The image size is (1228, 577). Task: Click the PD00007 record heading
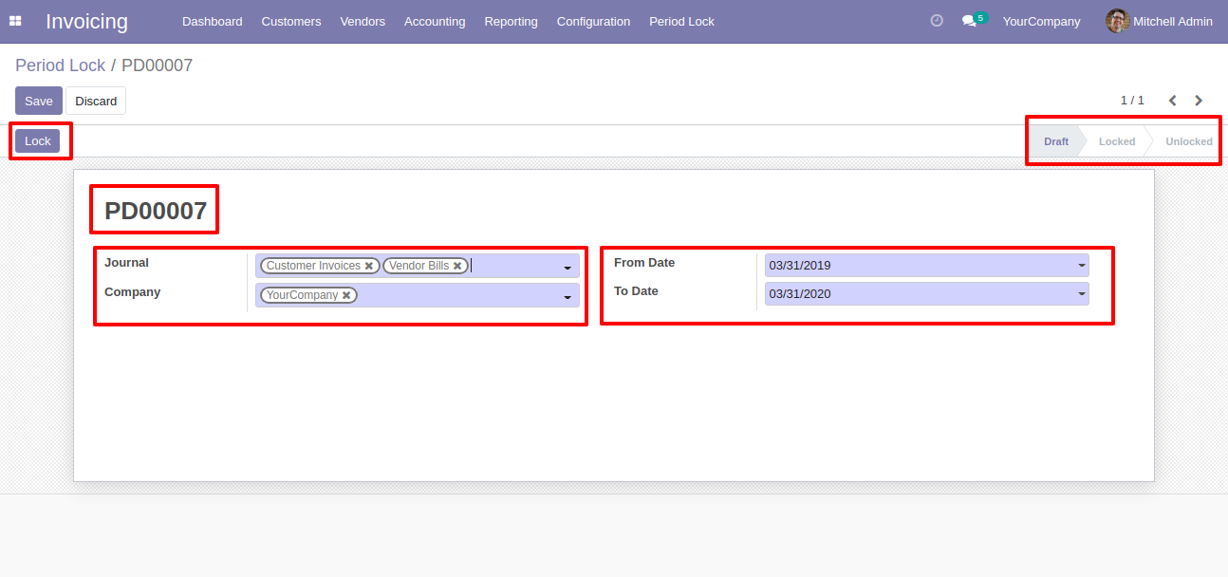(x=156, y=211)
